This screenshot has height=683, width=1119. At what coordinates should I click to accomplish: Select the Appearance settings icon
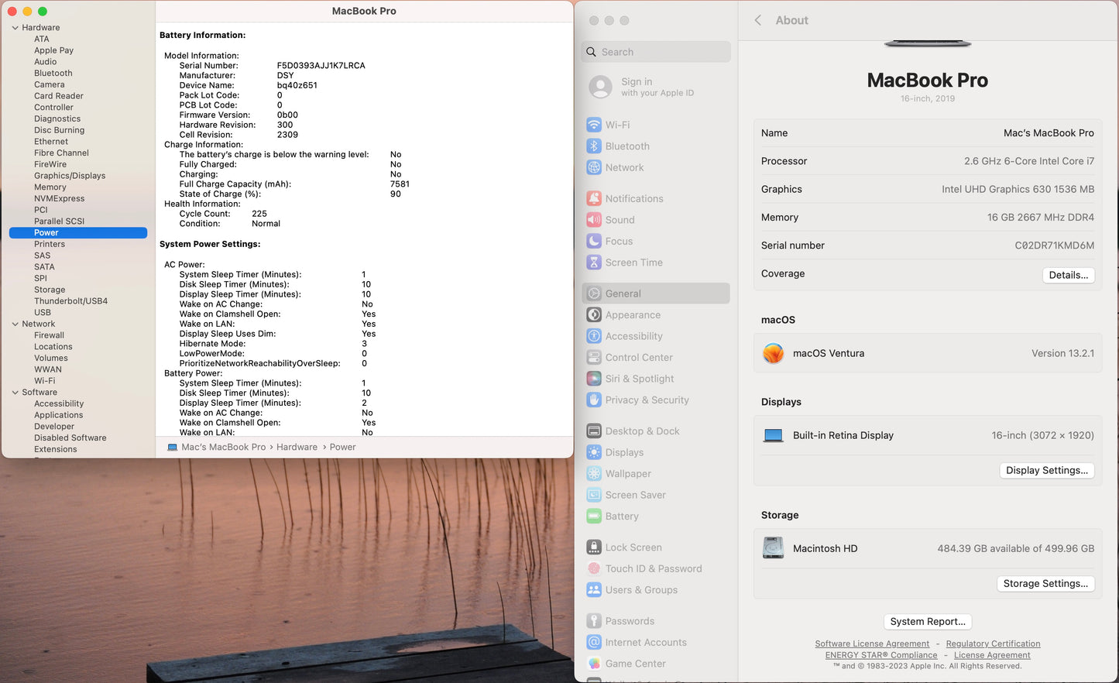[x=593, y=314]
